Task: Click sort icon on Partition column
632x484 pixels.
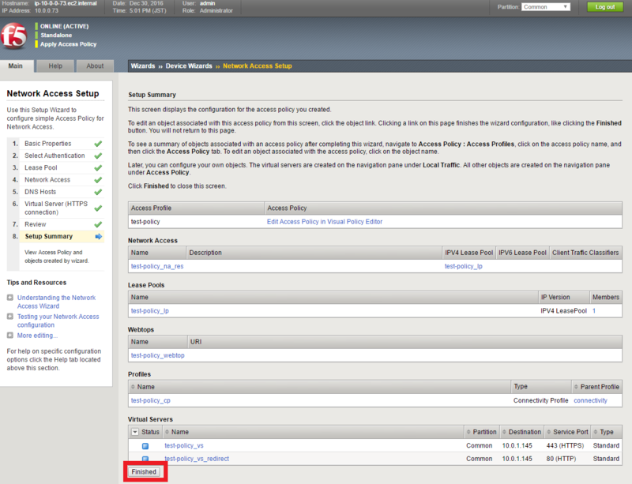Action: 468,432
